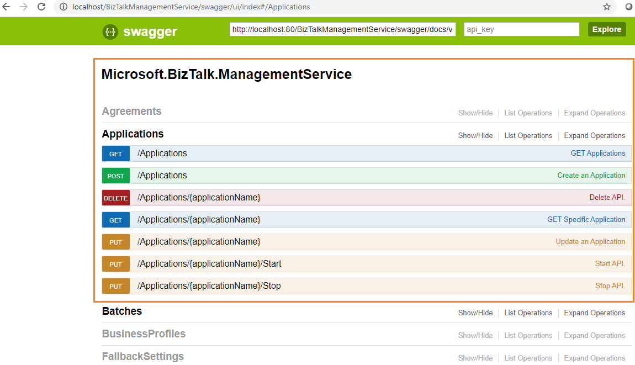Click the 'GET Specific Application' description

click(x=586, y=220)
